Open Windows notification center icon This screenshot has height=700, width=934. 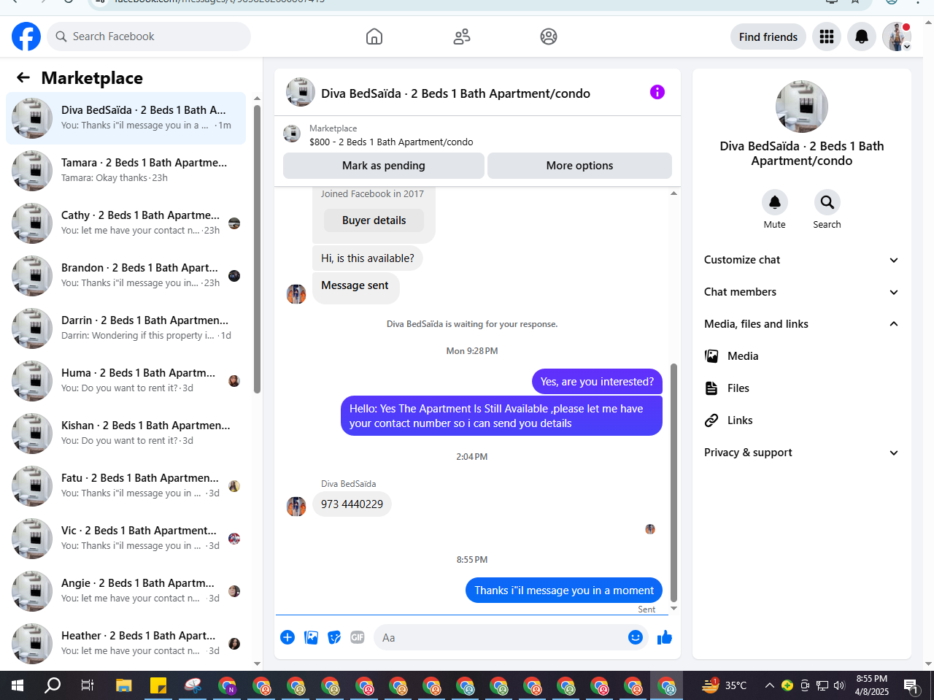(x=911, y=685)
